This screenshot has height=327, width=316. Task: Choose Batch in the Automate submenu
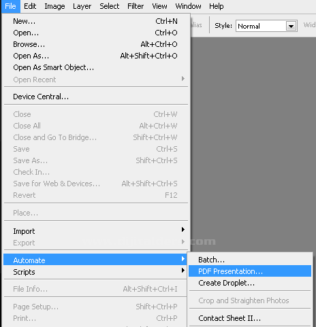[x=250, y=260]
